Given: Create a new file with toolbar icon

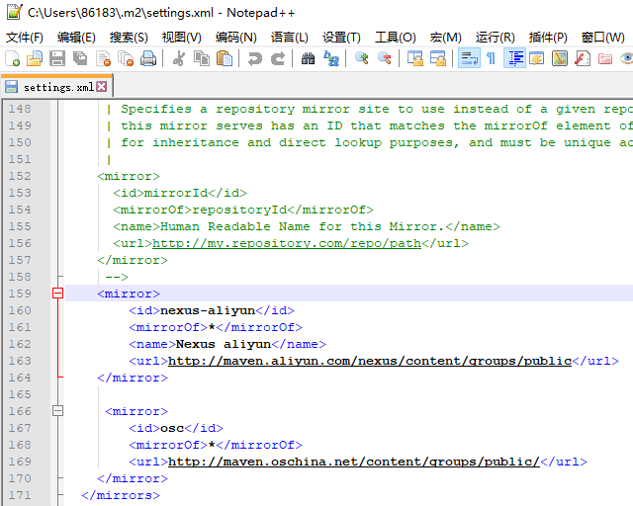Looking at the screenshot, I should (x=13, y=59).
